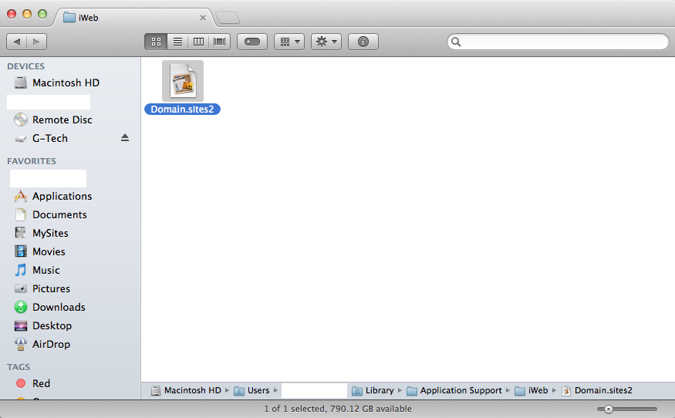Click the TAGS sidebar heading
This screenshot has width=675, height=418.
(x=19, y=367)
